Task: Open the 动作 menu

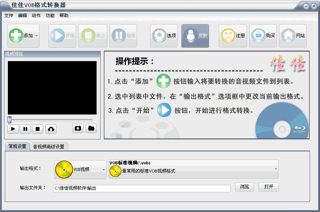Action: (x=36, y=16)
